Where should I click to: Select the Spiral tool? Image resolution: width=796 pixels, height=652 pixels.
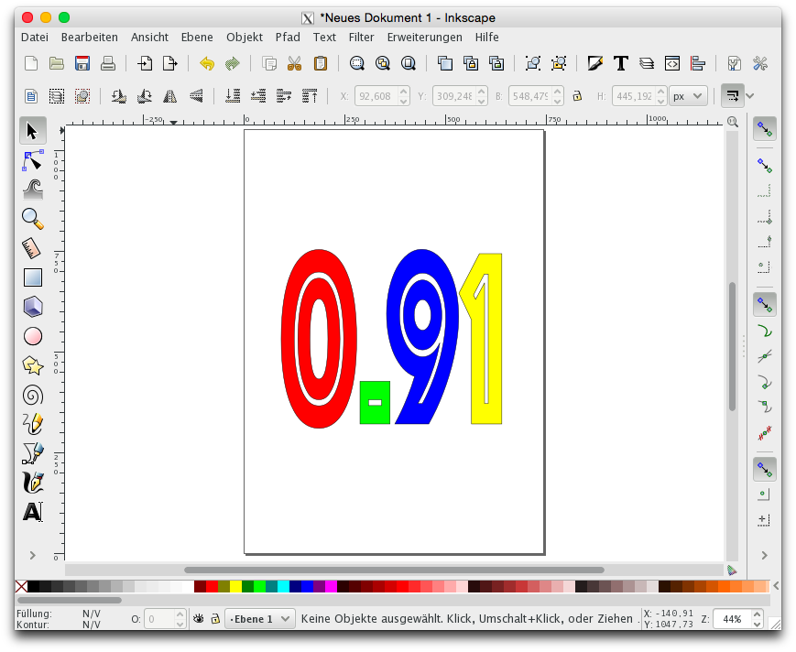pos(33,395)
